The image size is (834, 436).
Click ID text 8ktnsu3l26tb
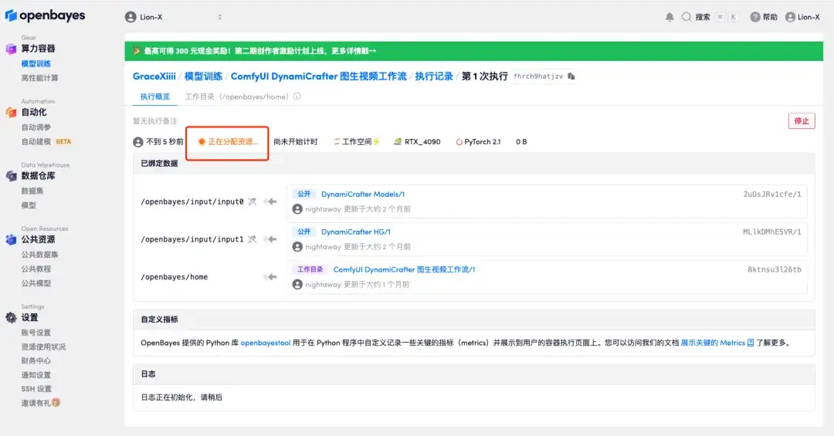click(x=775, y=269)
